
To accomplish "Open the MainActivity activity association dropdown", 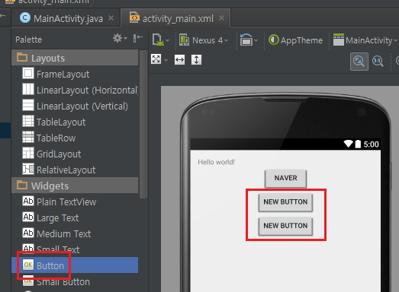I will point(365,40).
